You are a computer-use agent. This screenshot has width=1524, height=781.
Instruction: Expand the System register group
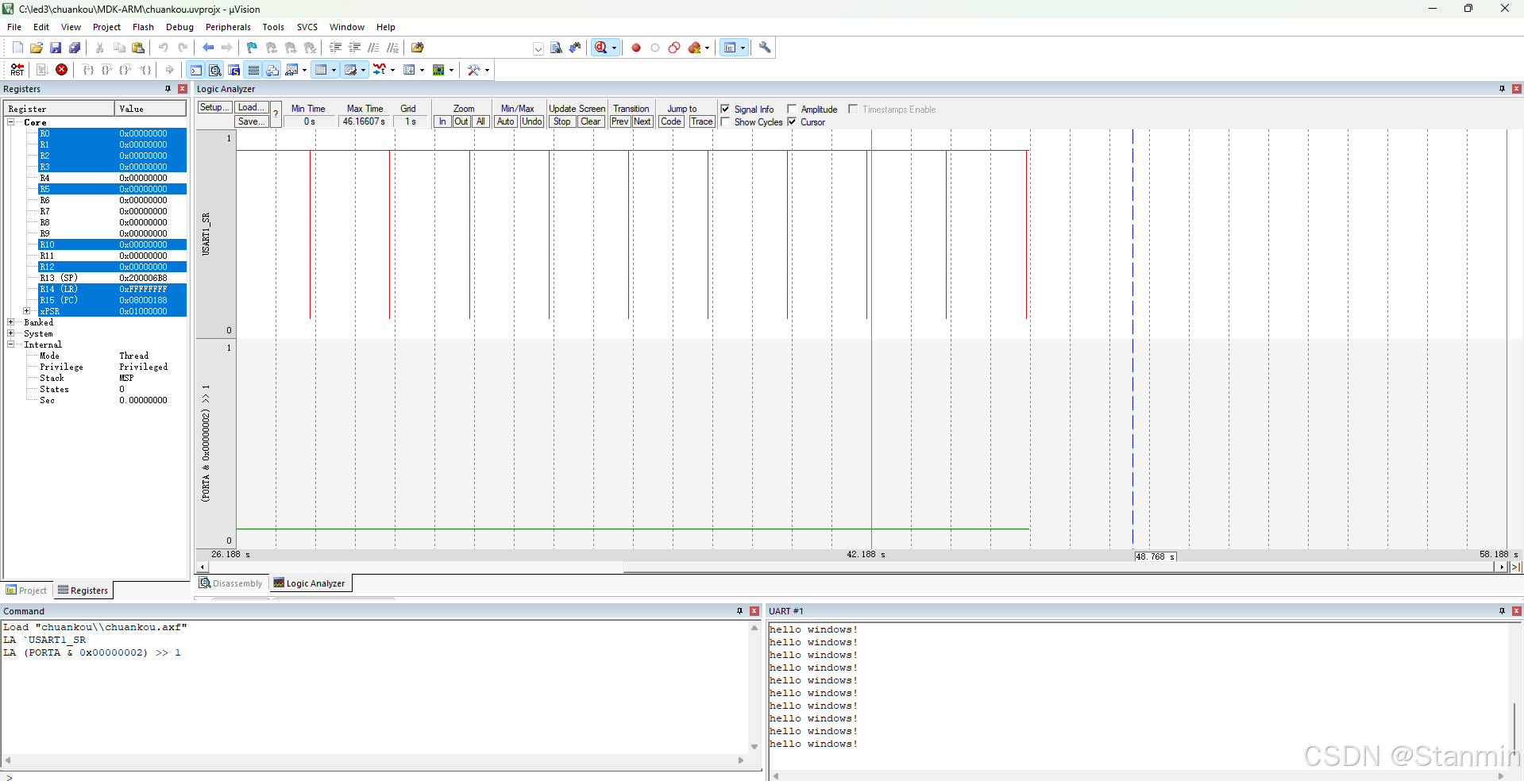point(11,333)
